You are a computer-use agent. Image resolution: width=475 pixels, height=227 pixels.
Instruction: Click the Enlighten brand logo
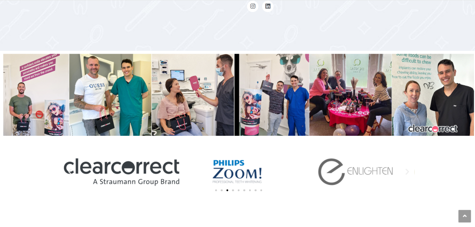(355, 171)
